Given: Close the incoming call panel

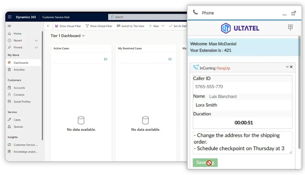Looking at the screenshot, I should [x=291, y=67].
